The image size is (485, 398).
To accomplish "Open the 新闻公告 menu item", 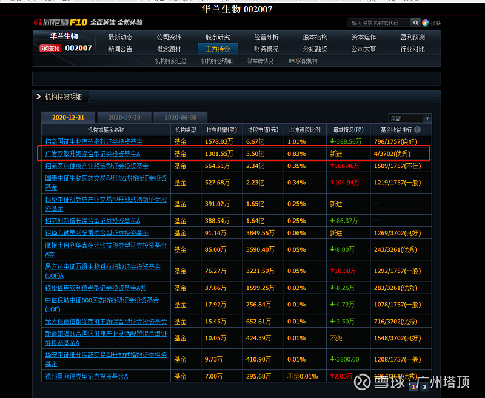I will click(120, 49).
